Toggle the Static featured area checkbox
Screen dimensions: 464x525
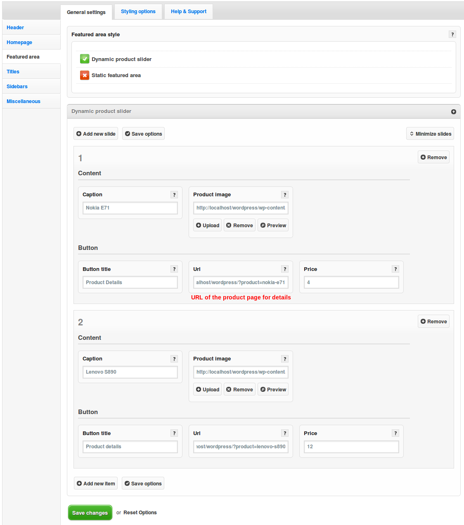coord(85,75)
